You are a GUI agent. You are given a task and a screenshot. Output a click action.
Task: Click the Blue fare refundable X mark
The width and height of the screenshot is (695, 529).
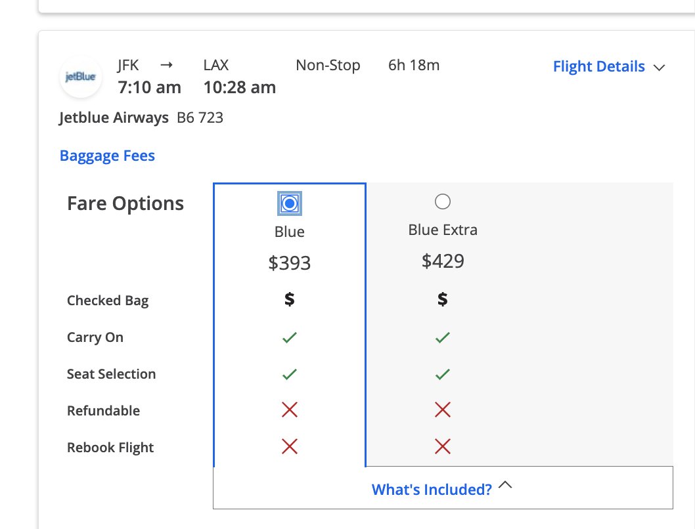click(x=289, y=411)
